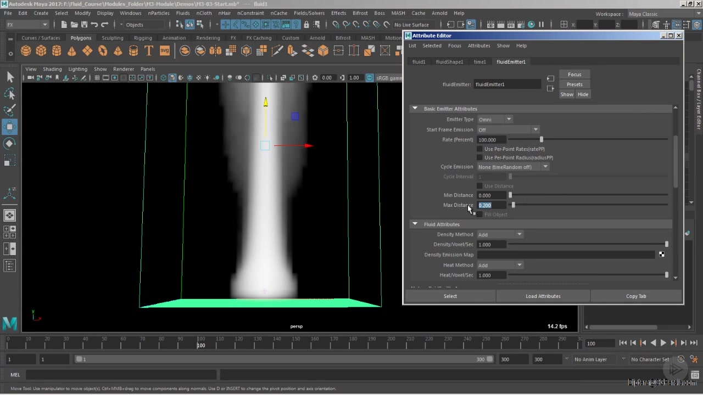Image resolution: width=703 pixels, height=395 pixels.
Task: Activate the Rotate tool in toolbox
Action: 10,144
